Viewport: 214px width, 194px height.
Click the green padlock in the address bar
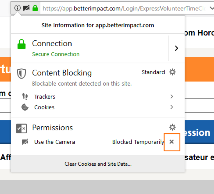(x=35, y=8)
